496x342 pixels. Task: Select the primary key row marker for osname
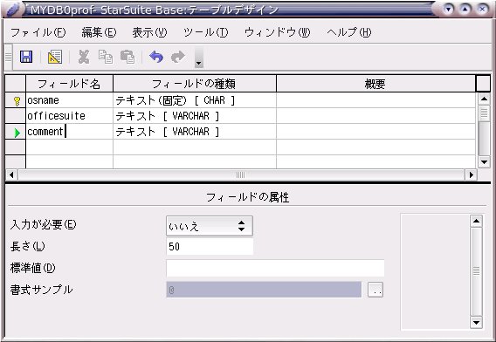tap(16, 100)
